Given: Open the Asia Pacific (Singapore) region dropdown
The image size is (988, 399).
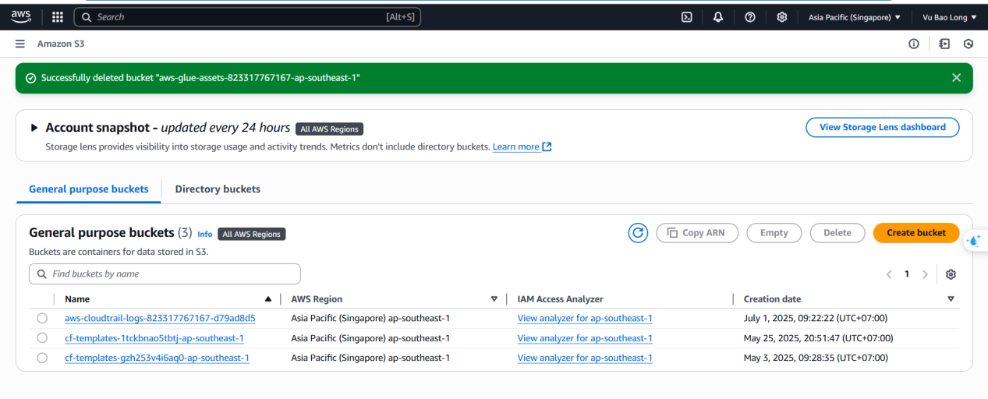Looking at the screenshot, I should click(x=855, y=17).
